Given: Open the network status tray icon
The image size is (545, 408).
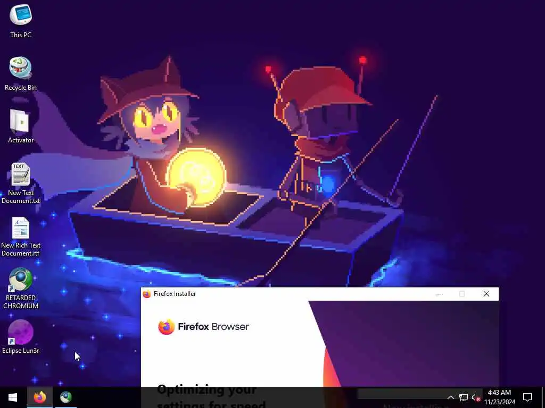Looking at the screenshot, I should (464, 397).
